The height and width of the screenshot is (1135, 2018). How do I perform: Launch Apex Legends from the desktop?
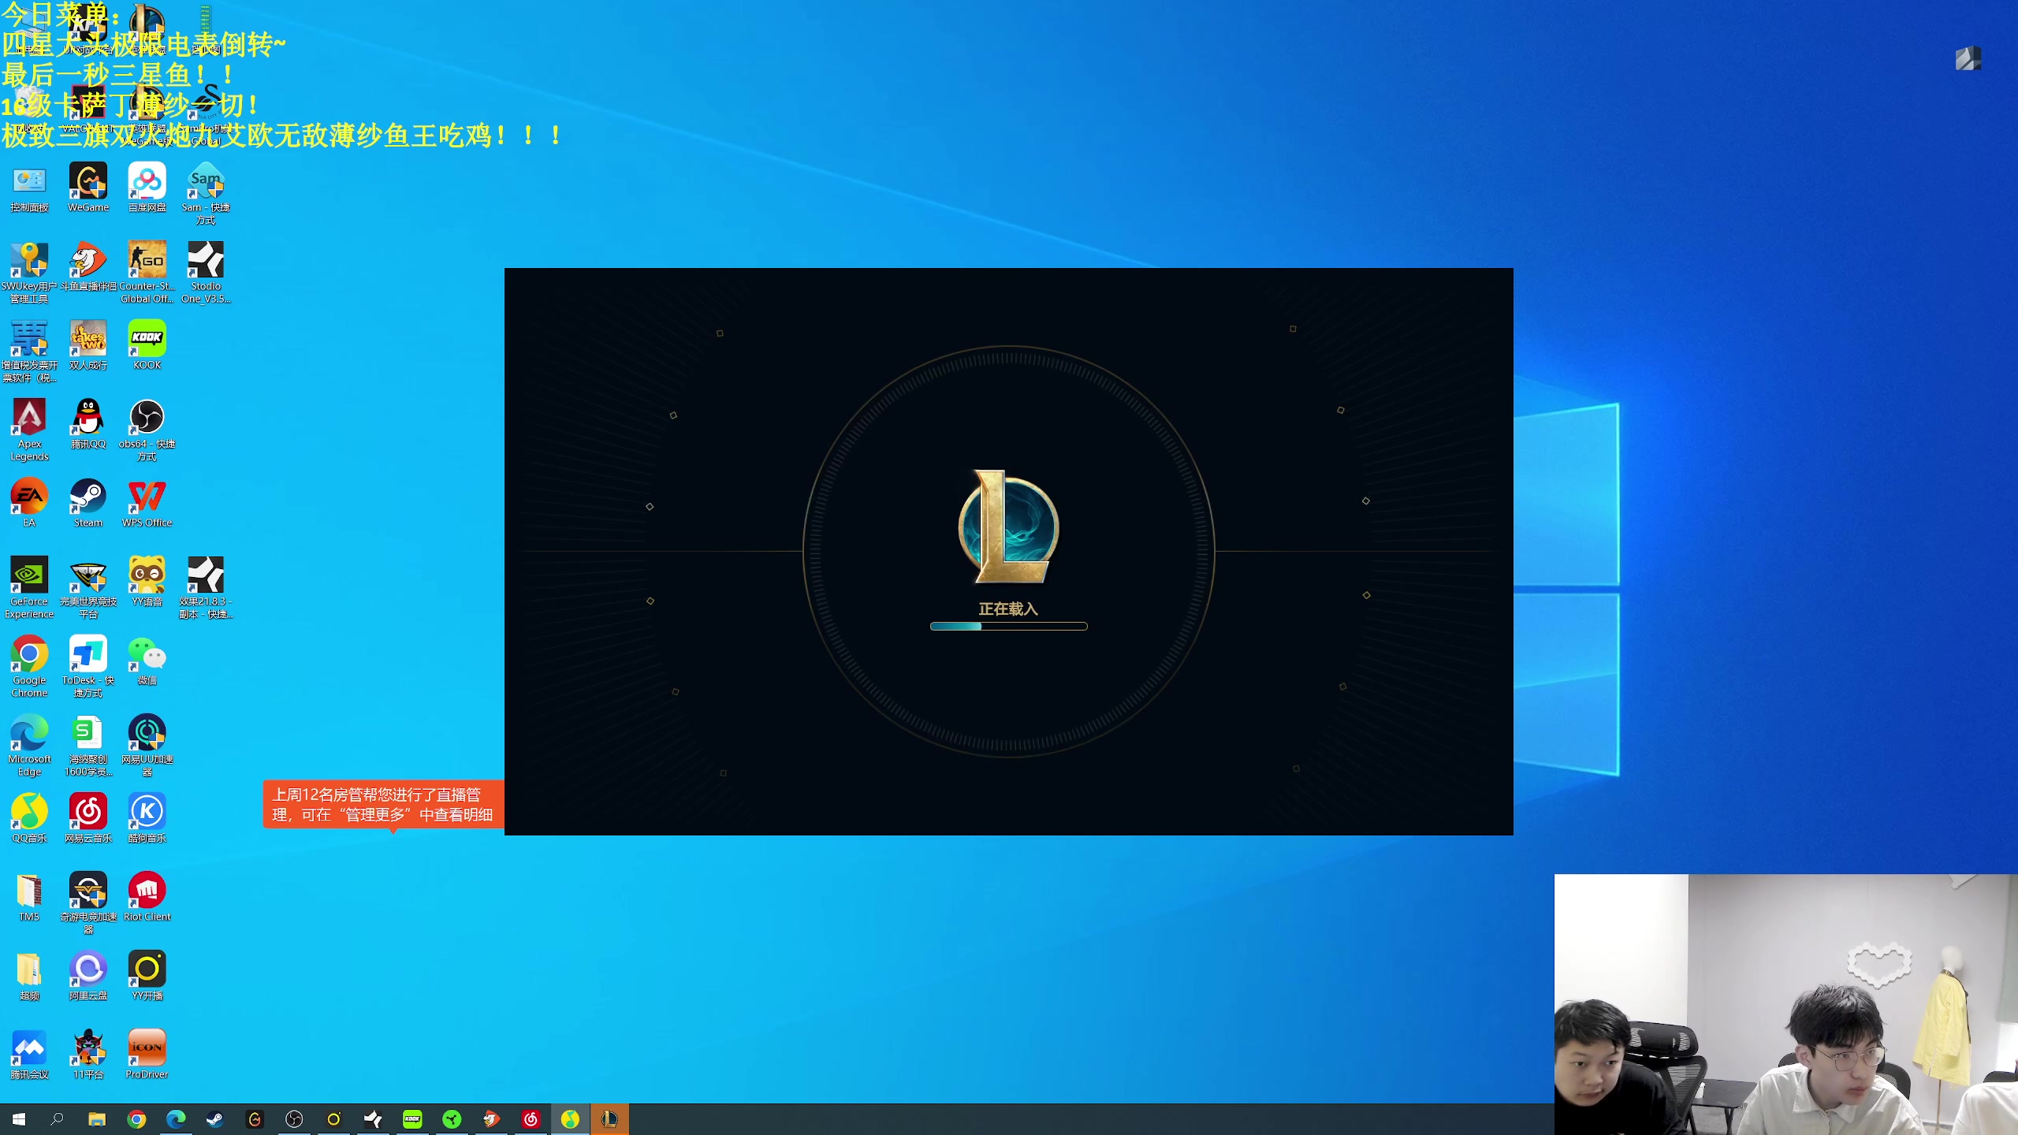point(29,430)
